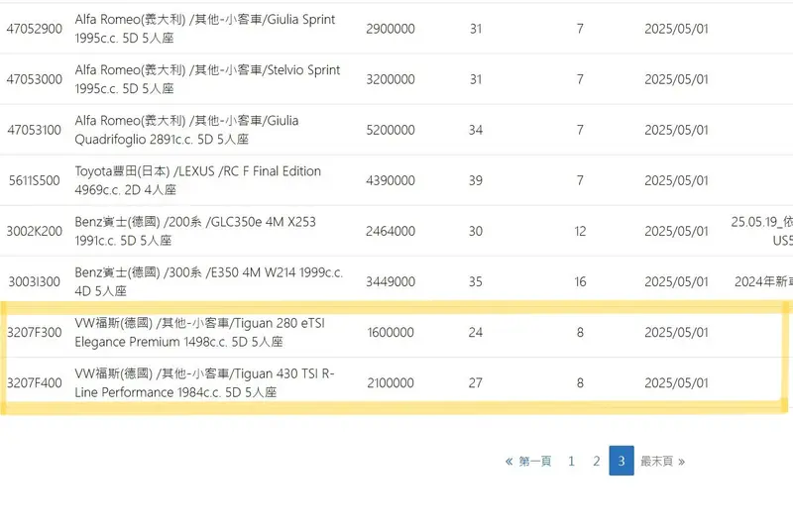This screenshot has width=793, height=528.
Task: Click the date 2025/05/01 in the 3207F400 row
Action: point(676,382)
